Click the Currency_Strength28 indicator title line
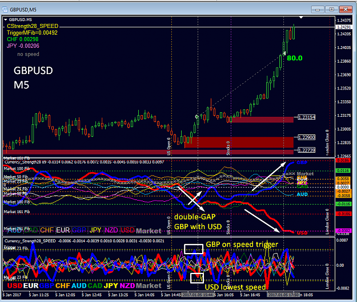 (84, 162)
